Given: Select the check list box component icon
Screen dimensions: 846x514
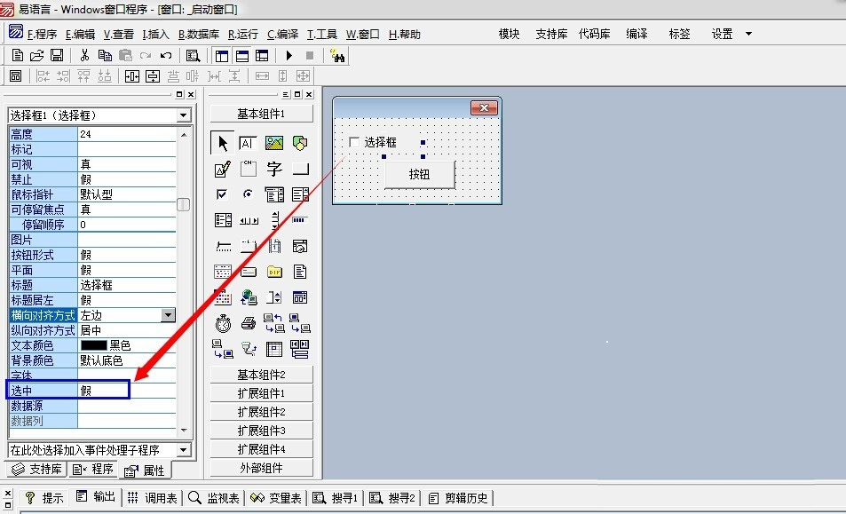Looking at the screenshot, I should point(222,220).
